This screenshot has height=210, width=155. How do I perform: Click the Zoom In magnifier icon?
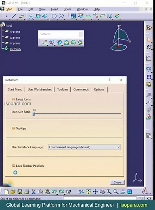[x=109, y=192]
